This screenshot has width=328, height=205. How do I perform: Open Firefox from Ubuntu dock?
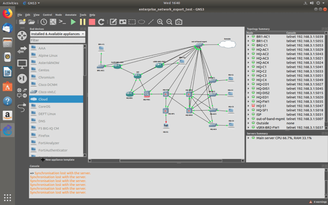pos(8,13)
